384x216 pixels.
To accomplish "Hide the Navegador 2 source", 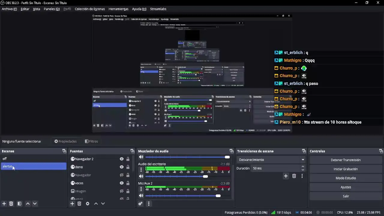I will (121, 159).
